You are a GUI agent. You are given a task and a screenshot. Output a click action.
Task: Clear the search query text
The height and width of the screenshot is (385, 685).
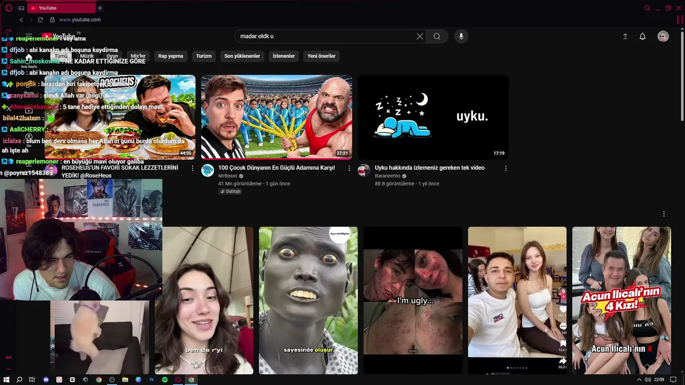(420, 36)
